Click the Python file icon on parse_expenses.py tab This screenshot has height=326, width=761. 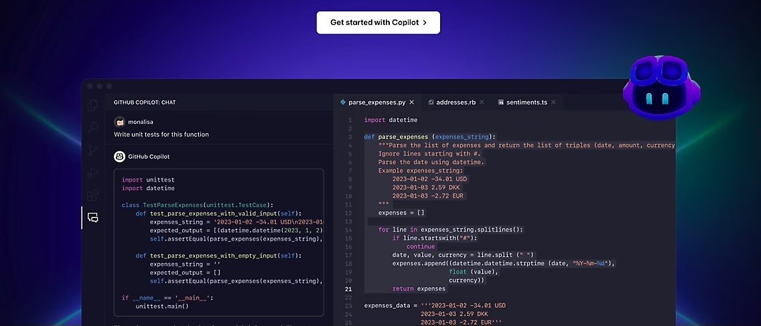pyautogui.click(x=342, y=102)
